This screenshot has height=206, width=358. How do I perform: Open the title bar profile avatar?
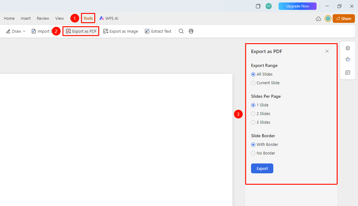tap(269, 6)
